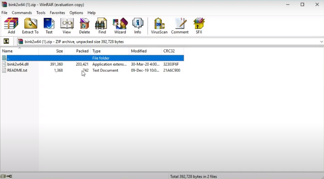This screenshot has height=179, width=324.
Task: Sort by the Name column header
Action: pyautogui.click(x=19, y=51)
